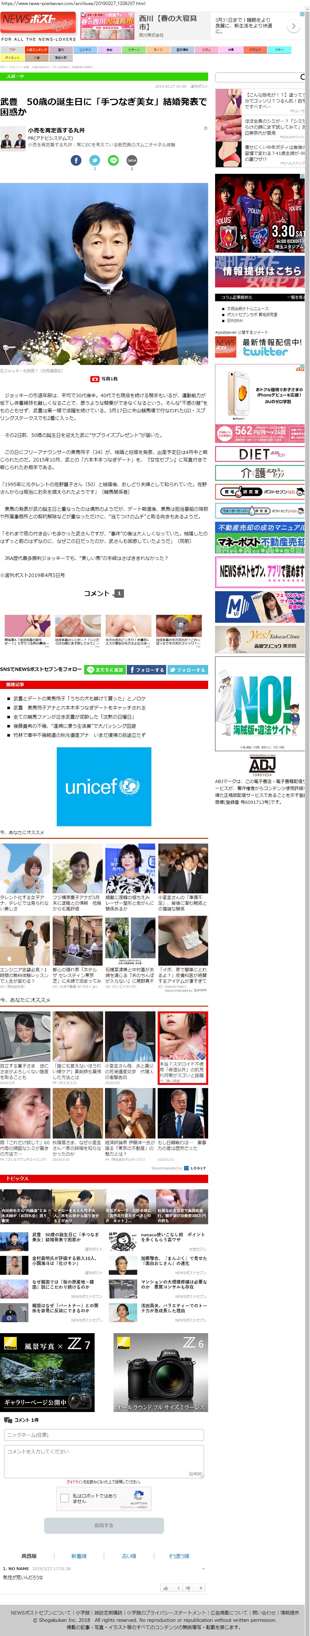The height and width of the screenshot is (1636, 310).
Task: Open the main 武豊 jockey photo
Action: tap(103, 273)
